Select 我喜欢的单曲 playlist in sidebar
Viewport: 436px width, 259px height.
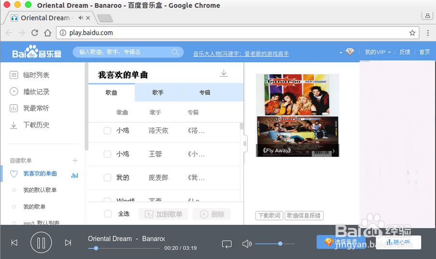pos(40,174)
